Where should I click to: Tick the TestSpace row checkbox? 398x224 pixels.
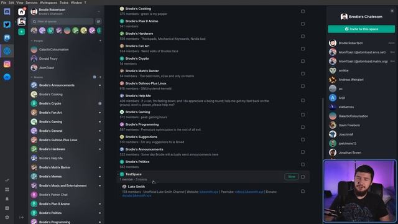click(x=303, y=177)
